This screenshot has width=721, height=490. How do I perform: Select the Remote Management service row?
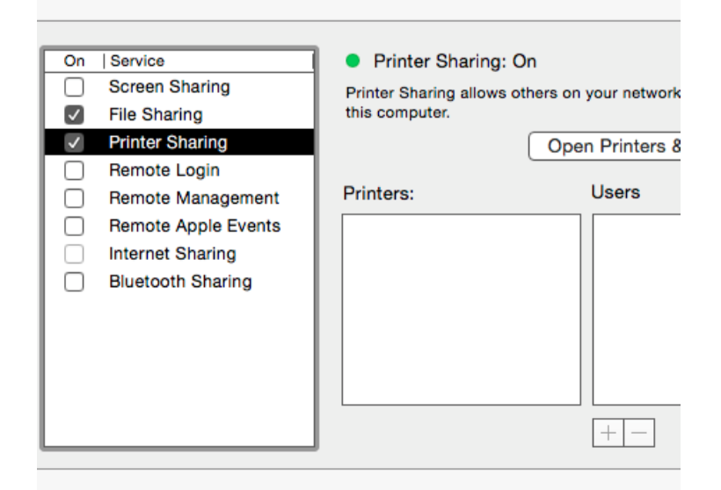coord(179,198)
